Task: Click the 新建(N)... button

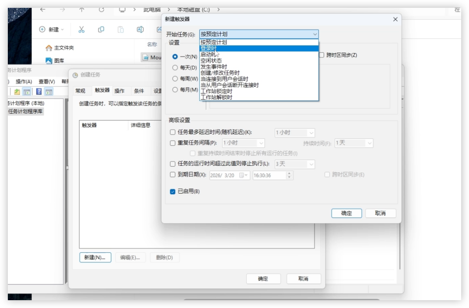Action: 95,258
